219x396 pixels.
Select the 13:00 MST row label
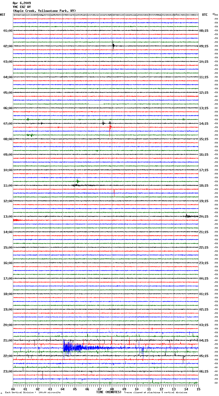tap(8, 217)
